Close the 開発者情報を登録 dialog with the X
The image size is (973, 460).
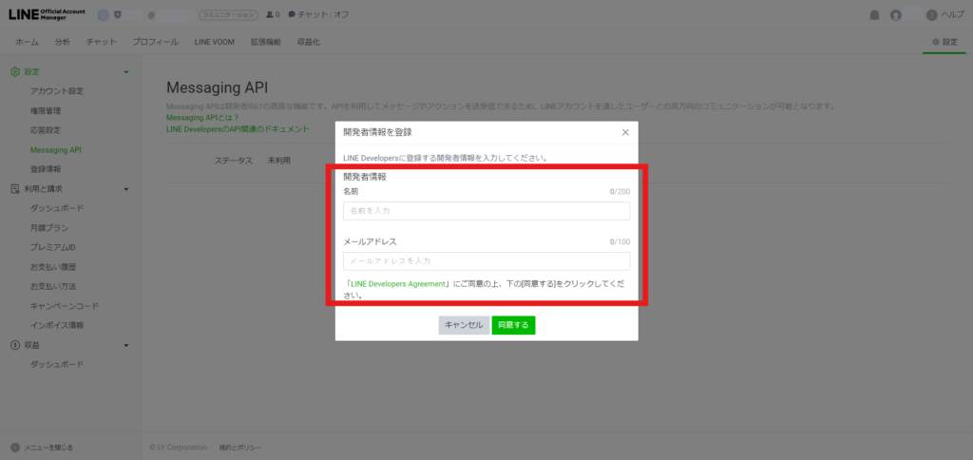(625, 132)
